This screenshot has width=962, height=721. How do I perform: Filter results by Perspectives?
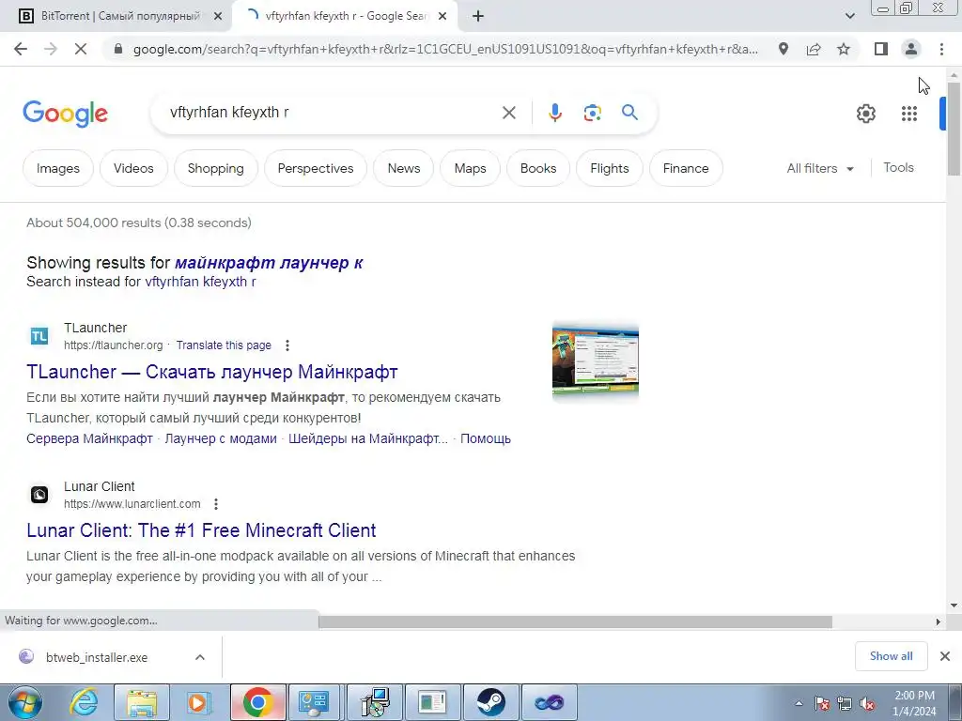point(316,168)
